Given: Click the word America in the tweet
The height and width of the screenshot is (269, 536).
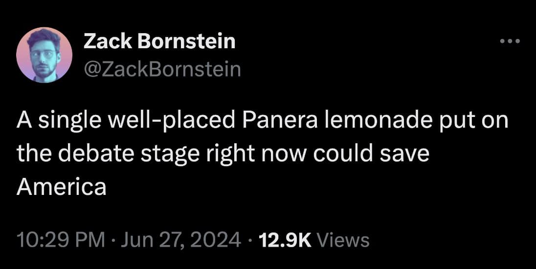Looking at the screenshot, I should 61,187.
